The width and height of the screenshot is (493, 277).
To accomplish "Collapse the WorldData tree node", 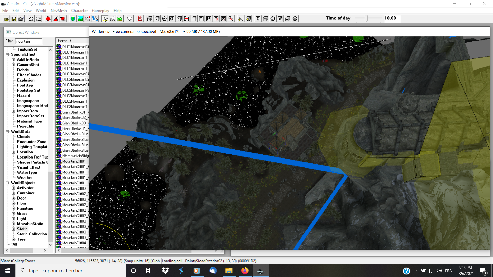I will point(7,132).
